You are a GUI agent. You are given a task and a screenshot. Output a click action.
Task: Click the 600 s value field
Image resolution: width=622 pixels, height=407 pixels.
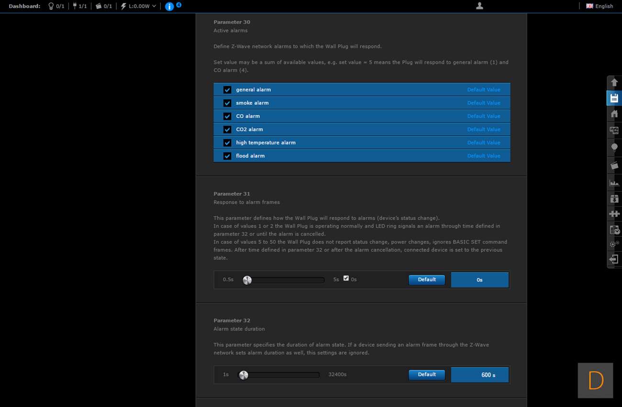pos(479,375)
